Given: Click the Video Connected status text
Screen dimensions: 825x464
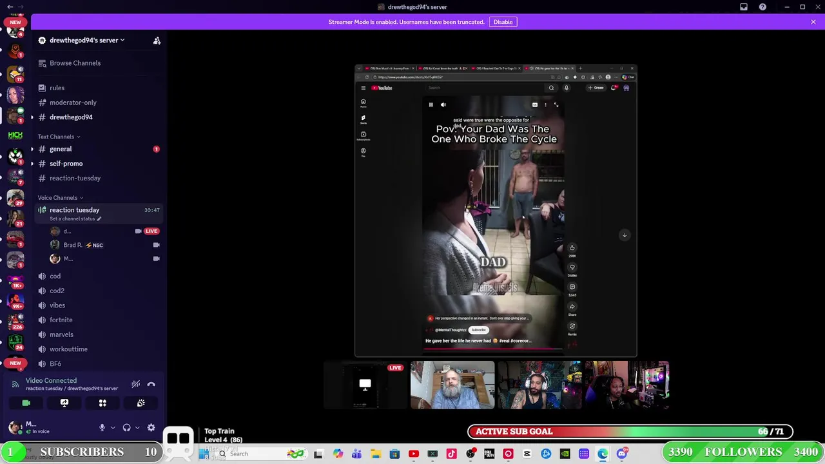Looking at the screenshot, I should point(51,381).
